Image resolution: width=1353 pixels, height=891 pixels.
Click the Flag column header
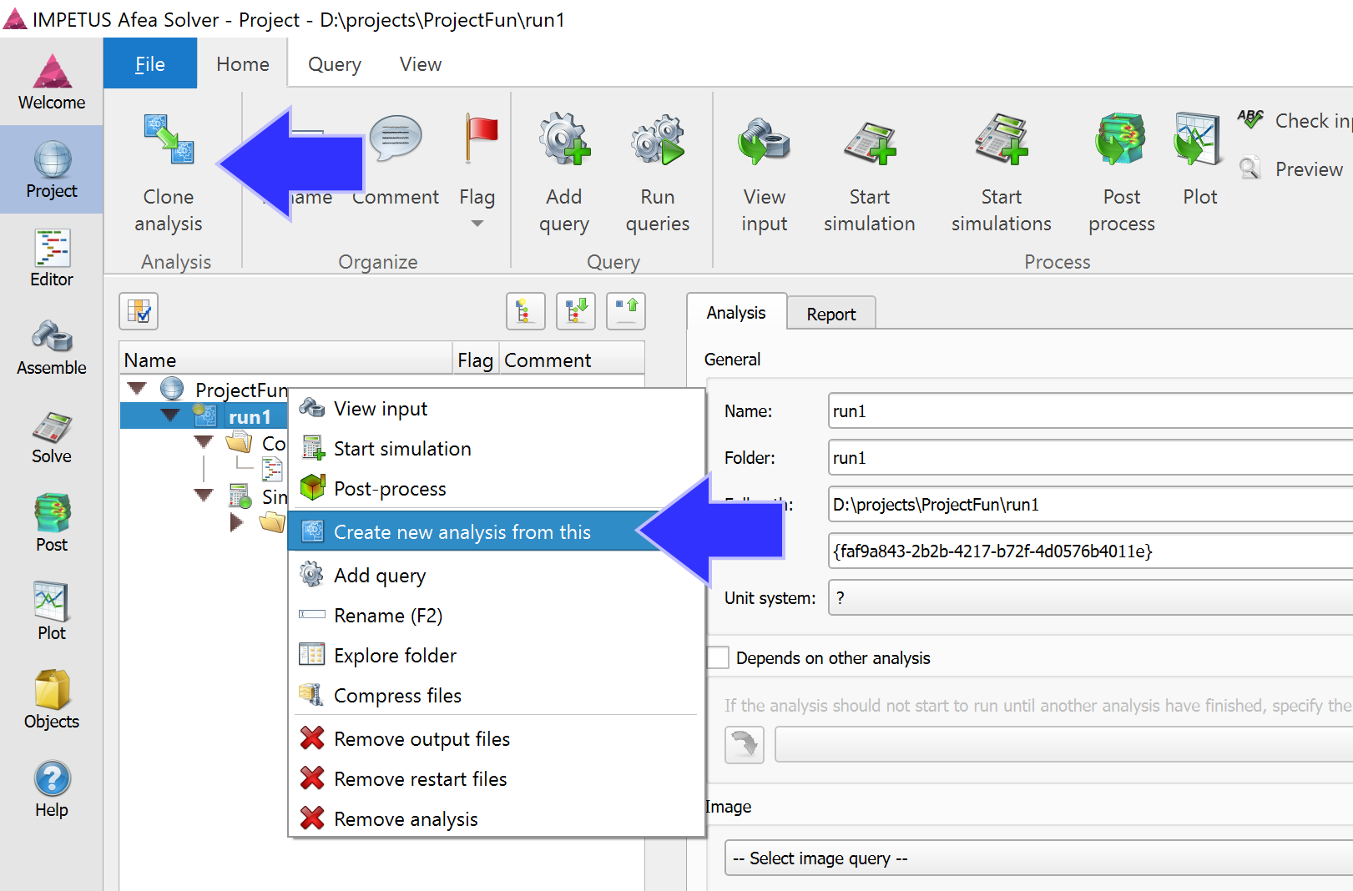coord(476,360)
